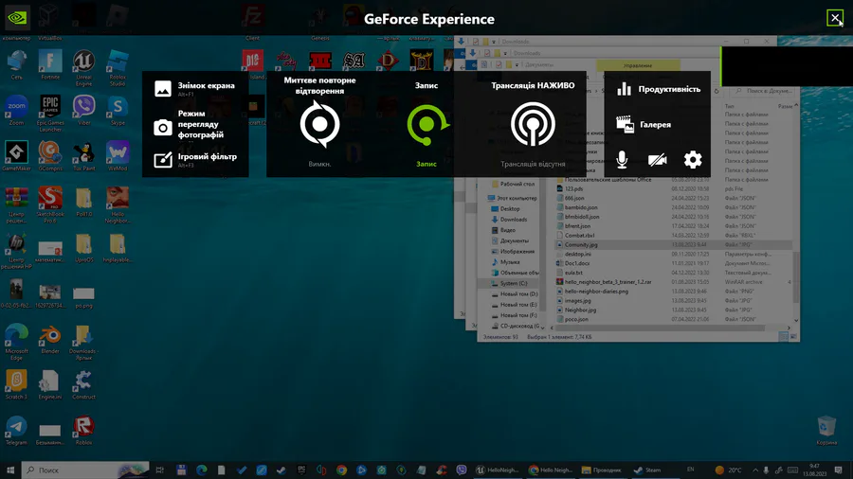
Task: Open the SketchBook Pro desktop shortcut
Action: [x=50, y=204]
